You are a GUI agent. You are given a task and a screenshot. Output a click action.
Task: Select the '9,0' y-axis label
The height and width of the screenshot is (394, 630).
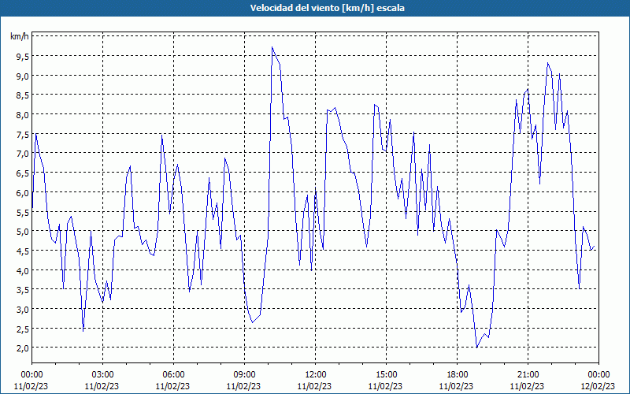pos(23,76)
